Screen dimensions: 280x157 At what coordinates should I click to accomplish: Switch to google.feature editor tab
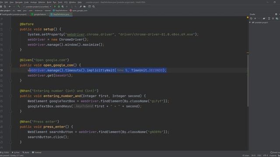coord(38,14)
